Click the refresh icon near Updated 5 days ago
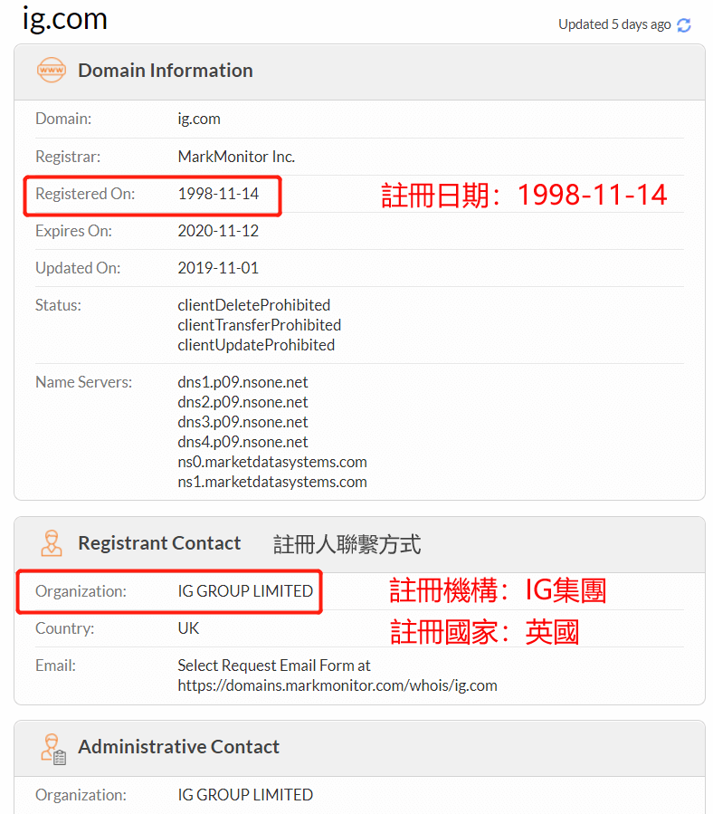 pos(685,24)
